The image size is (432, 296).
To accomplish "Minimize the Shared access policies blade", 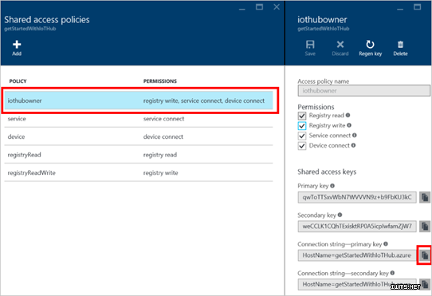I will coord(242,8).
